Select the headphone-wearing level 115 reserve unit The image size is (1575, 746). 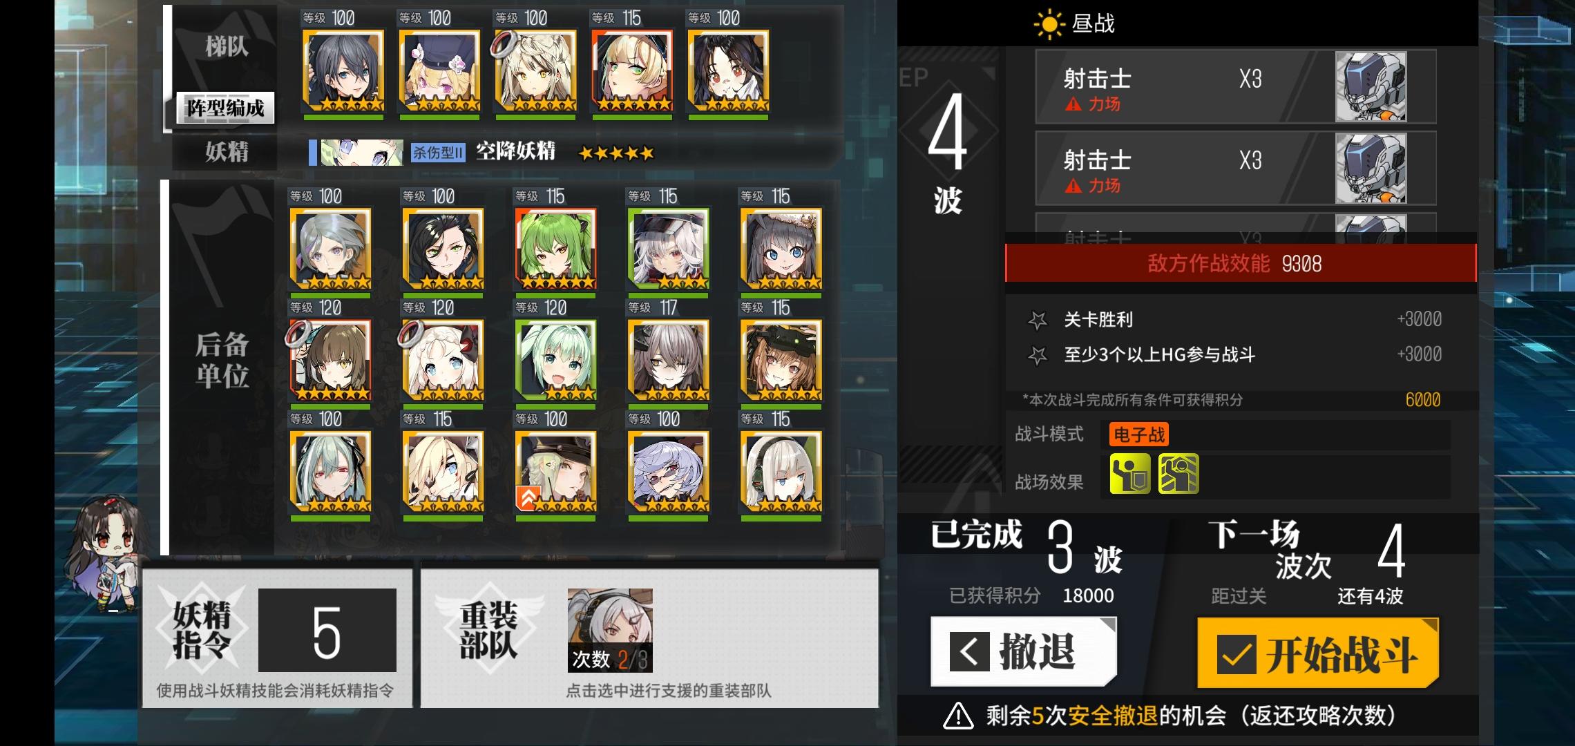tap(781, 472)
